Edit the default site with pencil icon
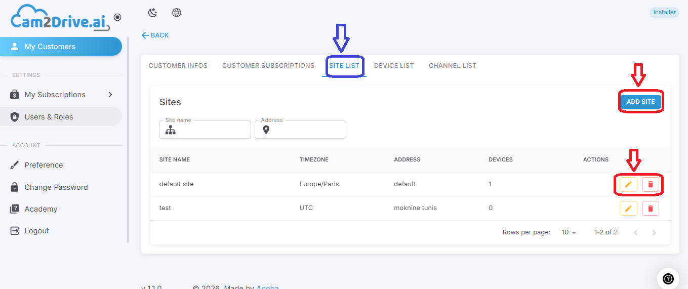Image resolution: width=688 pixels, height=289 pixels. pos(628,184)
